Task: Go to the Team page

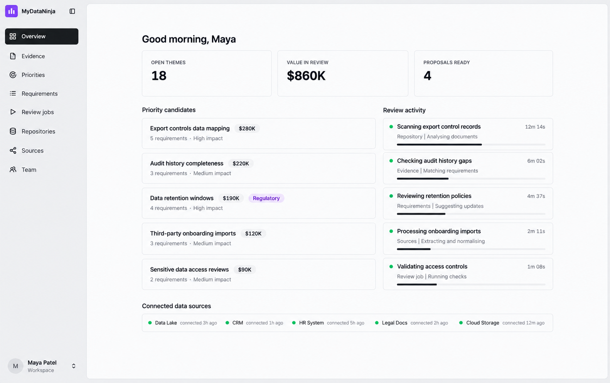Action: (x=42, y=170)
